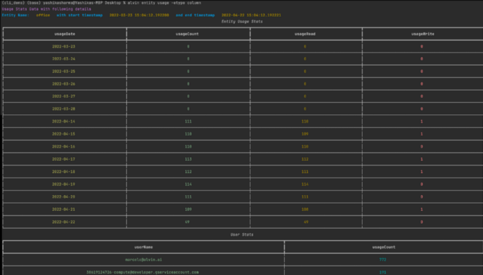Click usageRead 111 in the 2022-04-20 row
Screen dimensions: 483x275
[305, 197]
